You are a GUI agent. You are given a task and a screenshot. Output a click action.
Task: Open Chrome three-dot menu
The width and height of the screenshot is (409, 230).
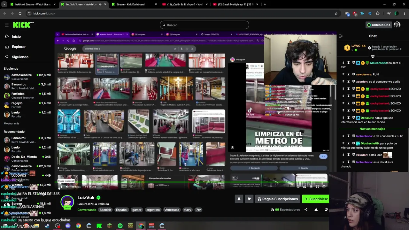tap(404, 13)
